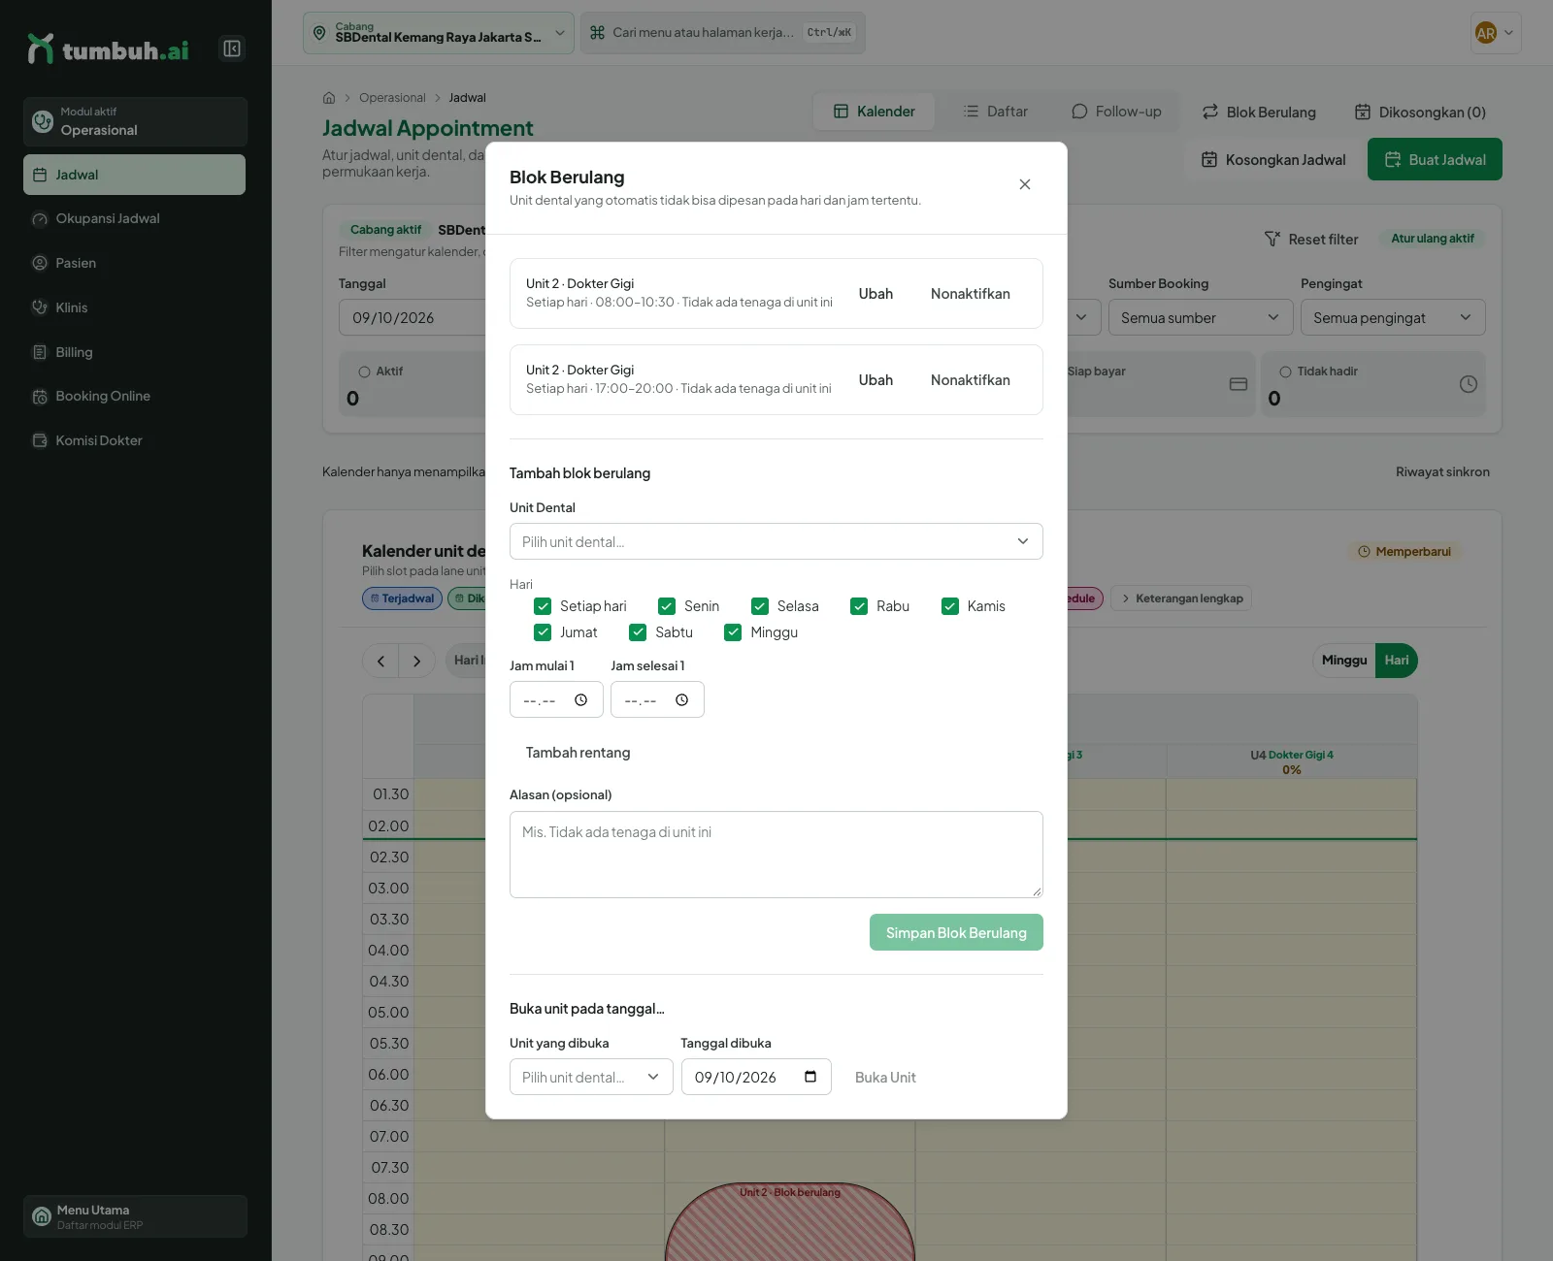Click Simpan Blok Berulang button
The width and height of the screenshot is (1553, 1261).
point(956,932)
